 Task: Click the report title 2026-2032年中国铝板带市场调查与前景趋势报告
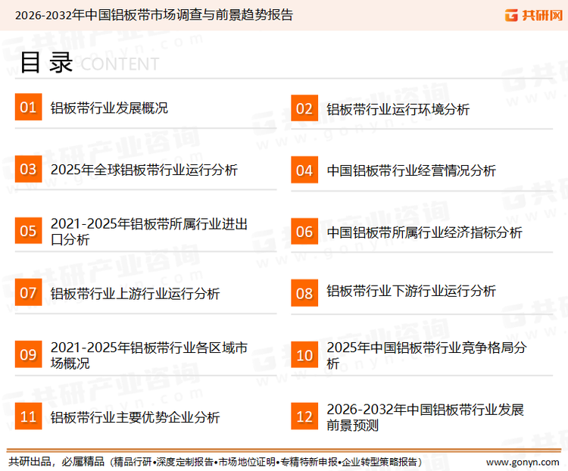[x=154, y=15]
